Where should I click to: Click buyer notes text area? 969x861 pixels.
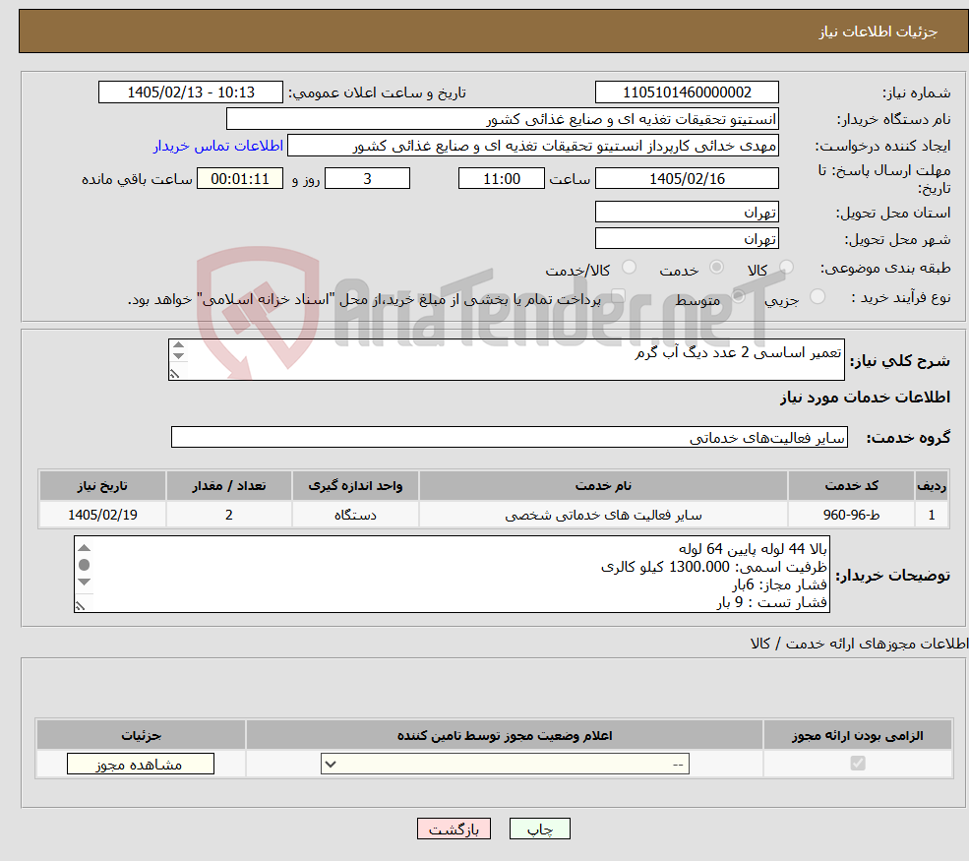click(452, 575)
